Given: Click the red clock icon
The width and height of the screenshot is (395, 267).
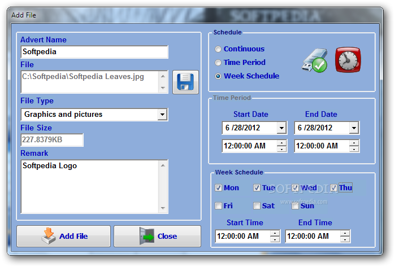Looking at the screenshot, I should (348, 60).
